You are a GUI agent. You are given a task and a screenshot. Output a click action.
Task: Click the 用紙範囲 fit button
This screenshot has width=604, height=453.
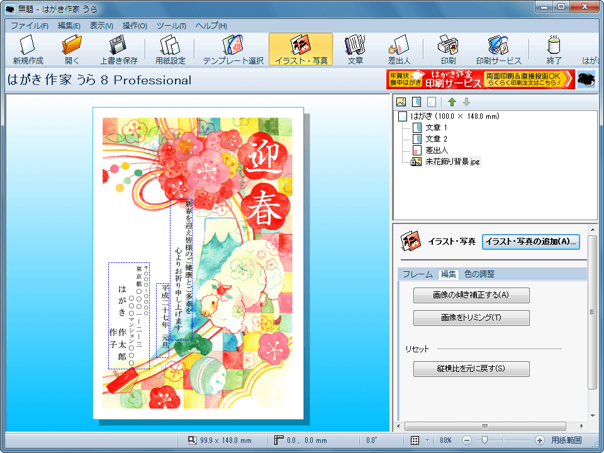click(x=566, y=440)
